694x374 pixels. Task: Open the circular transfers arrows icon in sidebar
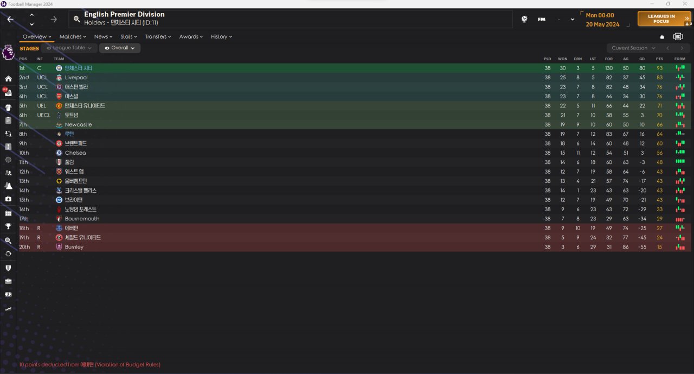click(x=8, y=253)
